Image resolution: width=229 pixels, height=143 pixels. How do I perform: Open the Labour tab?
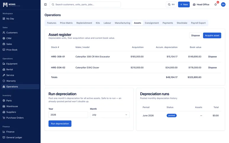tap(107, 23)
